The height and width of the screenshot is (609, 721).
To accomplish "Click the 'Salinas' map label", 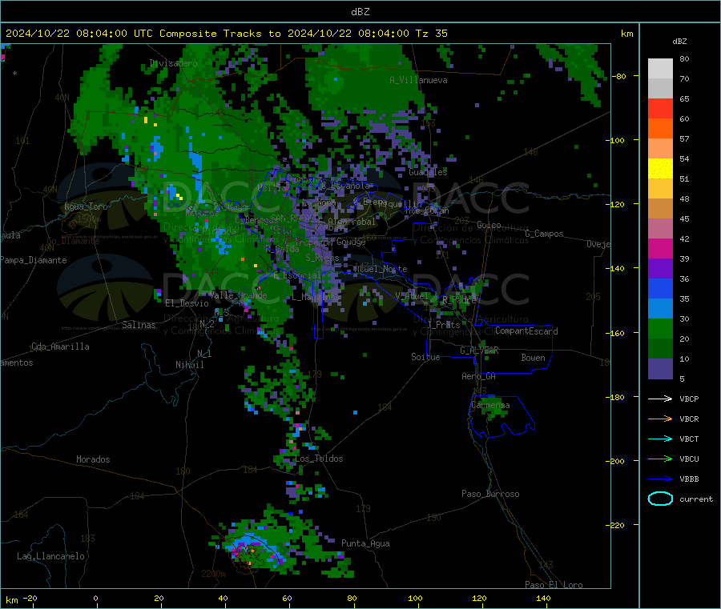I will pyautogui.click(x=139, y=325).
